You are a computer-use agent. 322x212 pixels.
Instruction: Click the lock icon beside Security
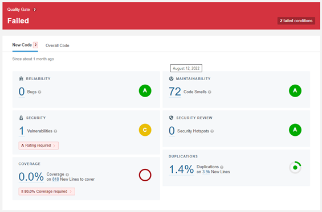21,118
